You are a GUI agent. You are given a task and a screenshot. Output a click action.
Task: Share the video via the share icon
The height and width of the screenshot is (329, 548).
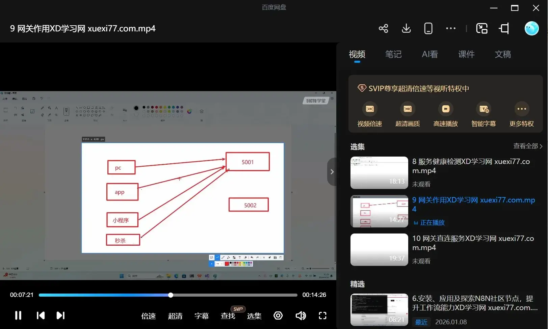383,28
